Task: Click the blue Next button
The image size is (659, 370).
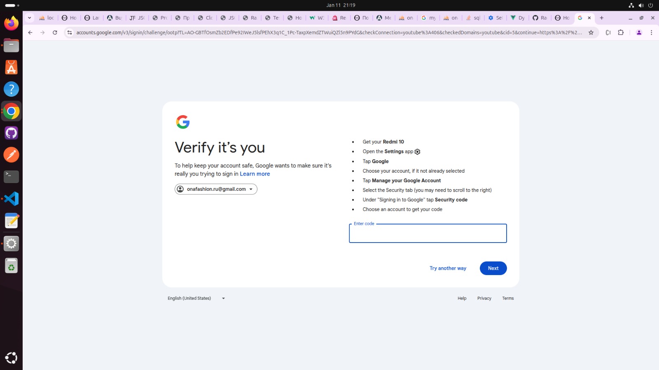Action: tap(493, 268)
